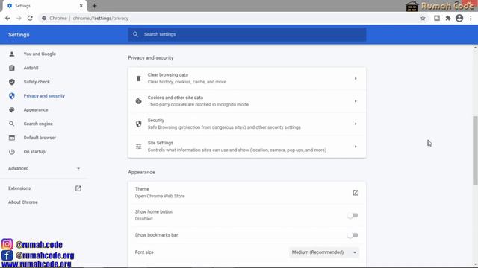Open Cookies and other site data row
478x268 pixels.
coord(247,101)
